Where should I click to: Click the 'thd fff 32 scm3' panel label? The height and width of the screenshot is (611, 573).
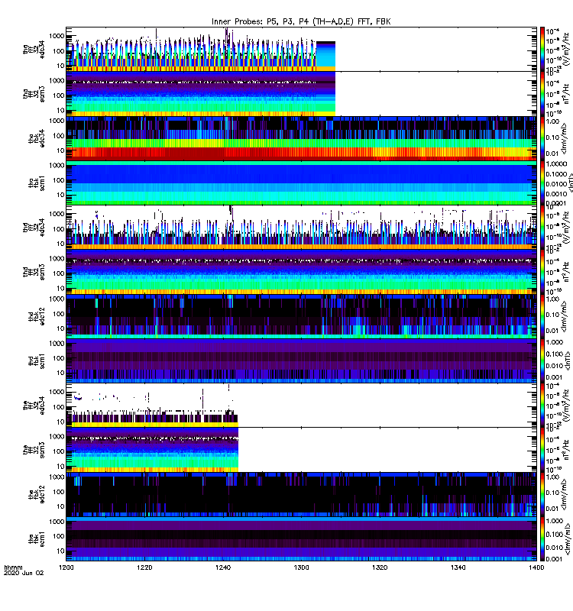coord(34,272)
